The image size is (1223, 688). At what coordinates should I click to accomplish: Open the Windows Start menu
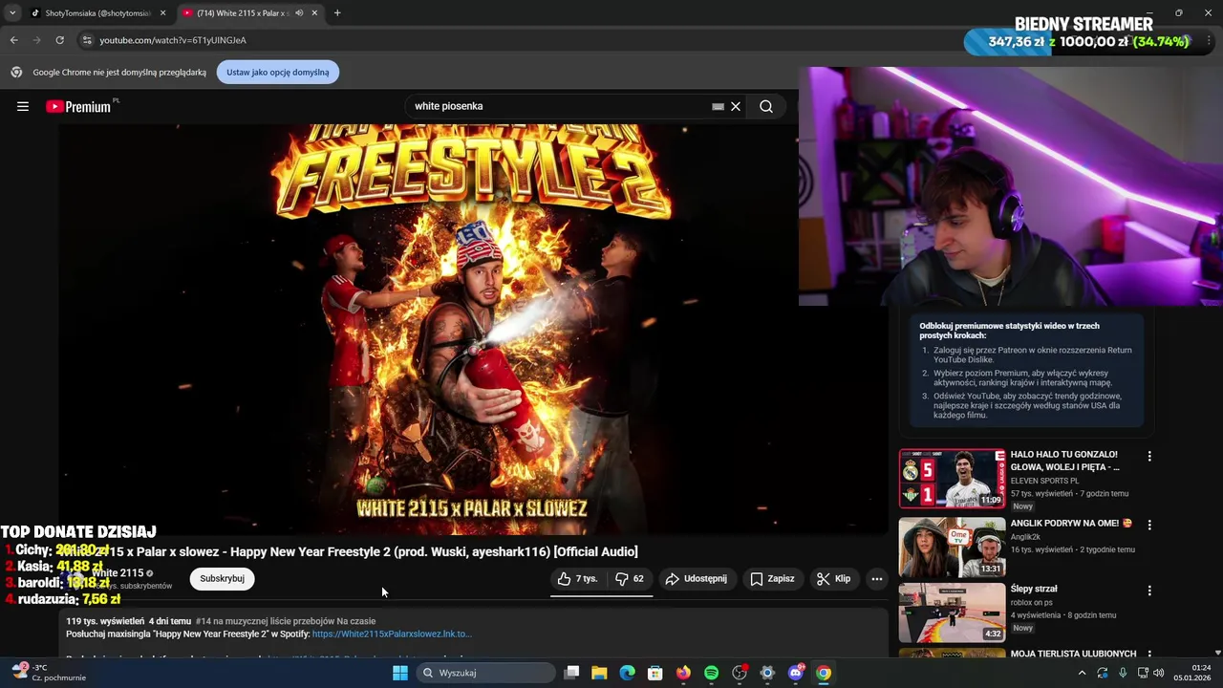(400, 673)
